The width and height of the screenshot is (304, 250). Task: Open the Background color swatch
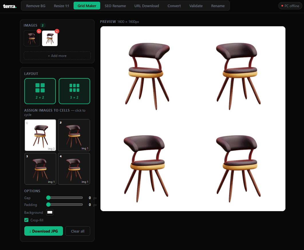point(50,212)
